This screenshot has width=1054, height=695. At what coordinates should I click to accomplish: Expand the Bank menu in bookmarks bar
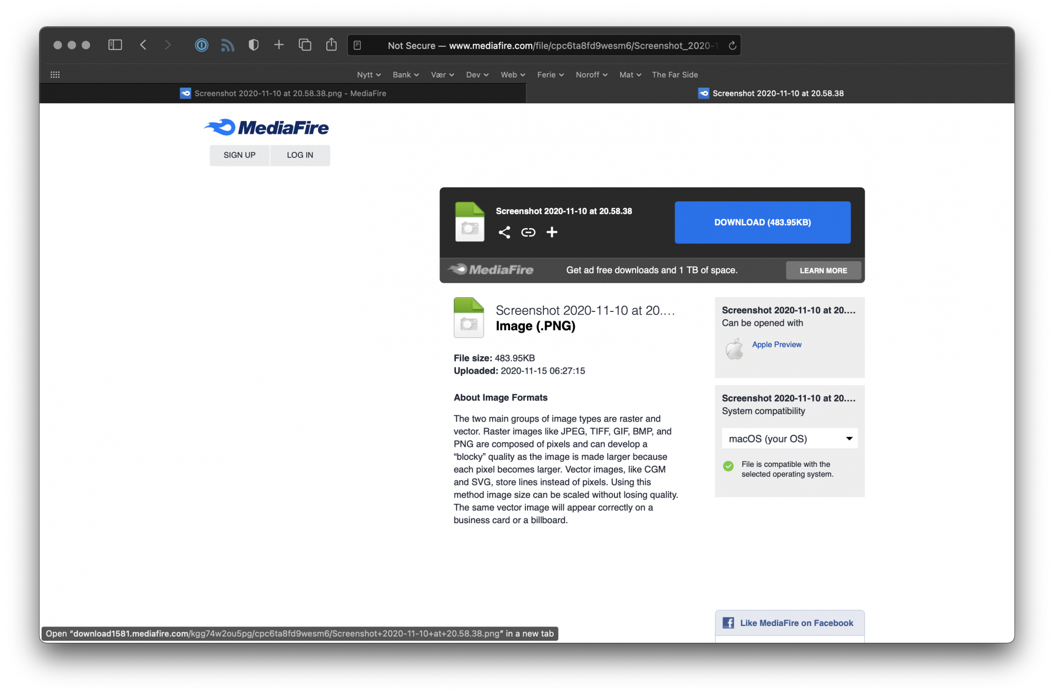(404, 74)
